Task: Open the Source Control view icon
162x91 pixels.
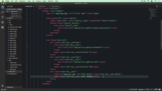Action: pyautogui.click(x=3, y=17)
